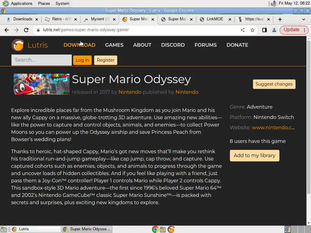Switch to the Myrient tab
This screenshot has height=233, width=311.
click(99, 19)
